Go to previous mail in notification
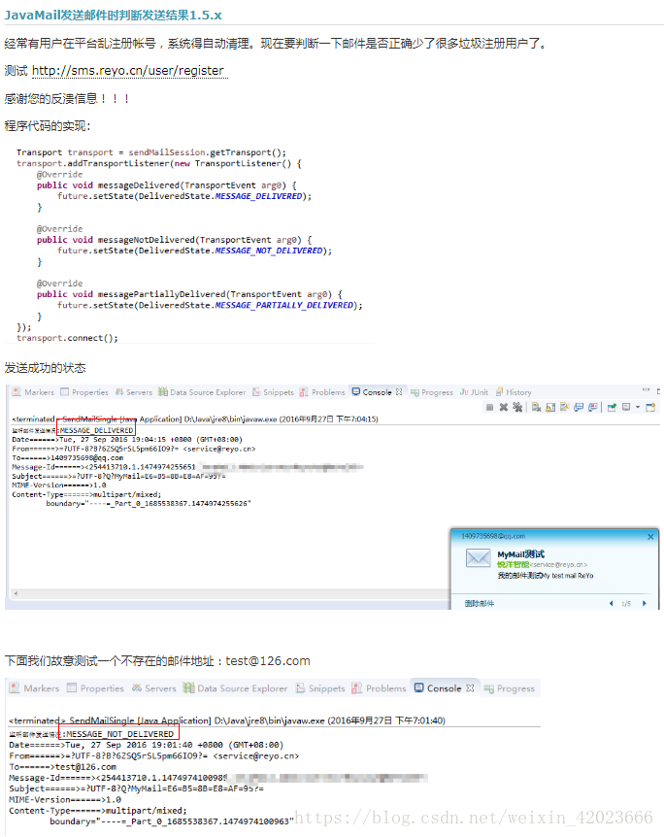 tap(612, 603)
